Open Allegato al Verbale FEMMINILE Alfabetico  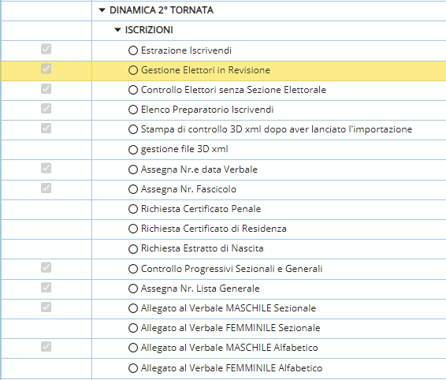pos(232,368)
